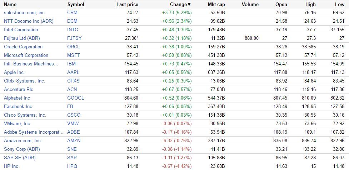Click the Volume column header

click(250, 5)
